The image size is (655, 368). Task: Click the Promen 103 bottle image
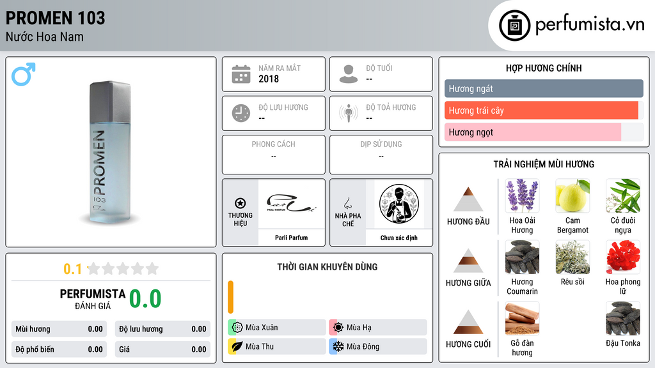click(110, 152)
